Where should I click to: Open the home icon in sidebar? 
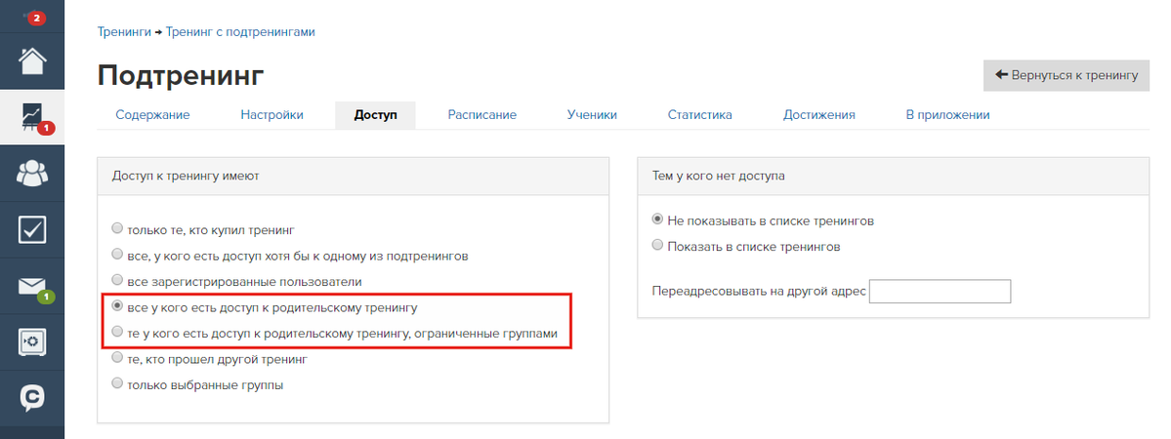(x=32, y=61)
